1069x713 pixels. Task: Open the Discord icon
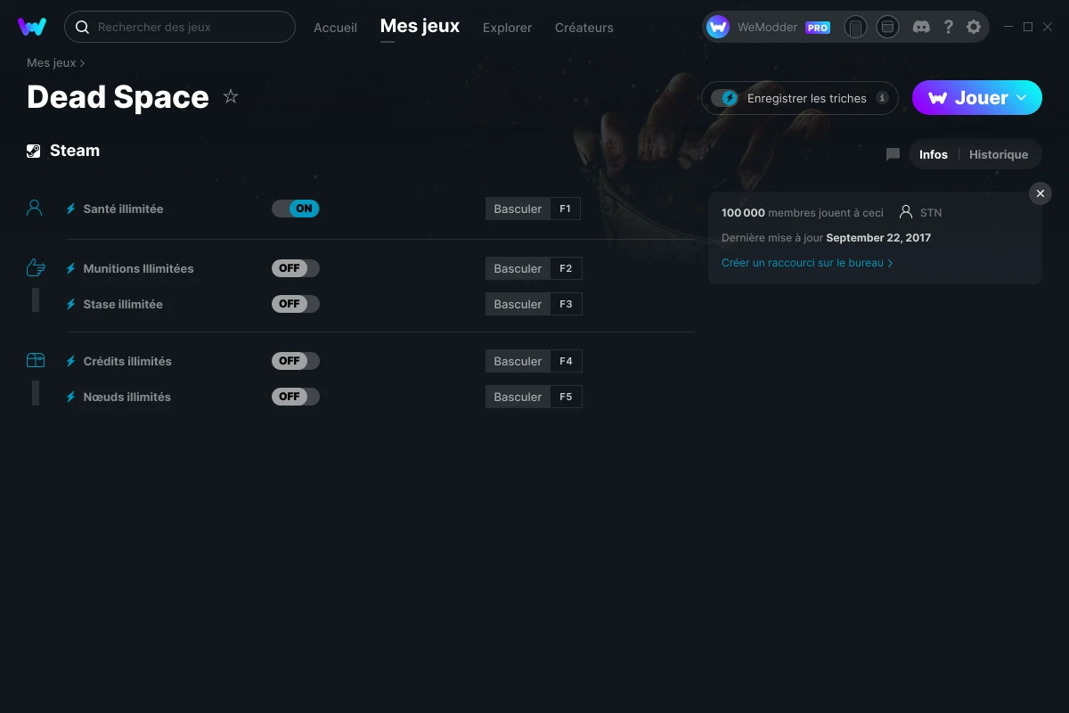pyautogui.click(x=921, y=27)
